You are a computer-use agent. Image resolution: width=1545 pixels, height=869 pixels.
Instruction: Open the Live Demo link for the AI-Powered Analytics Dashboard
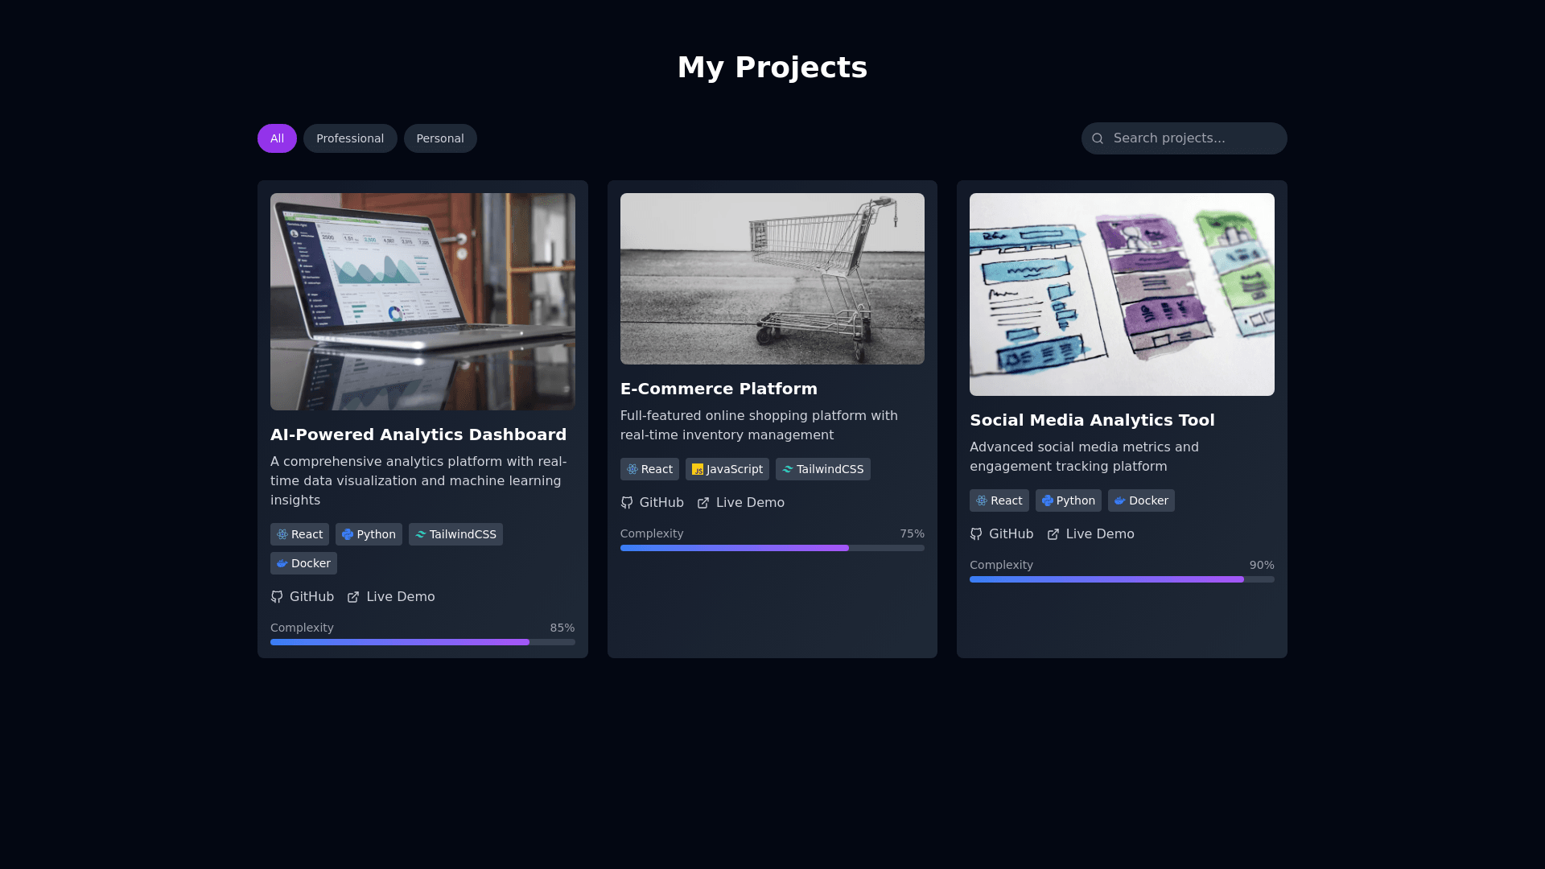(400, 597)
